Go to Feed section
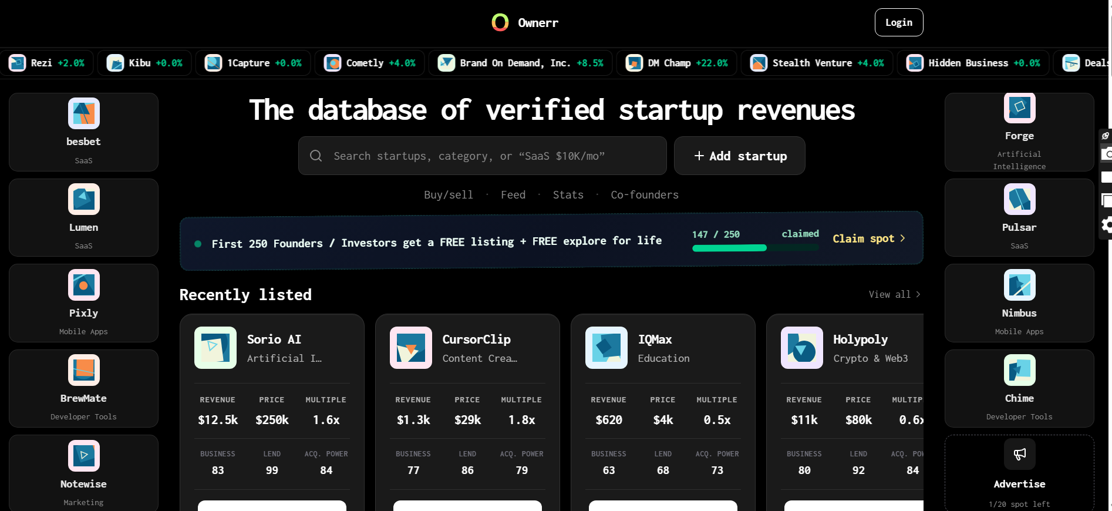The image size is (1112, 511). [513, 195]
